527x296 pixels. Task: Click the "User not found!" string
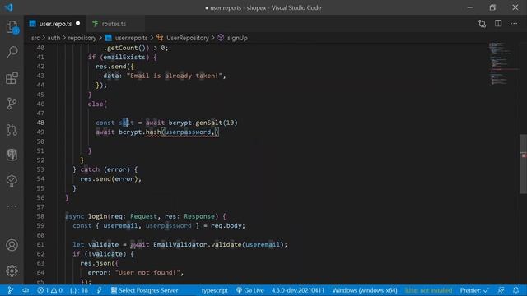click(x=147, y=272)
